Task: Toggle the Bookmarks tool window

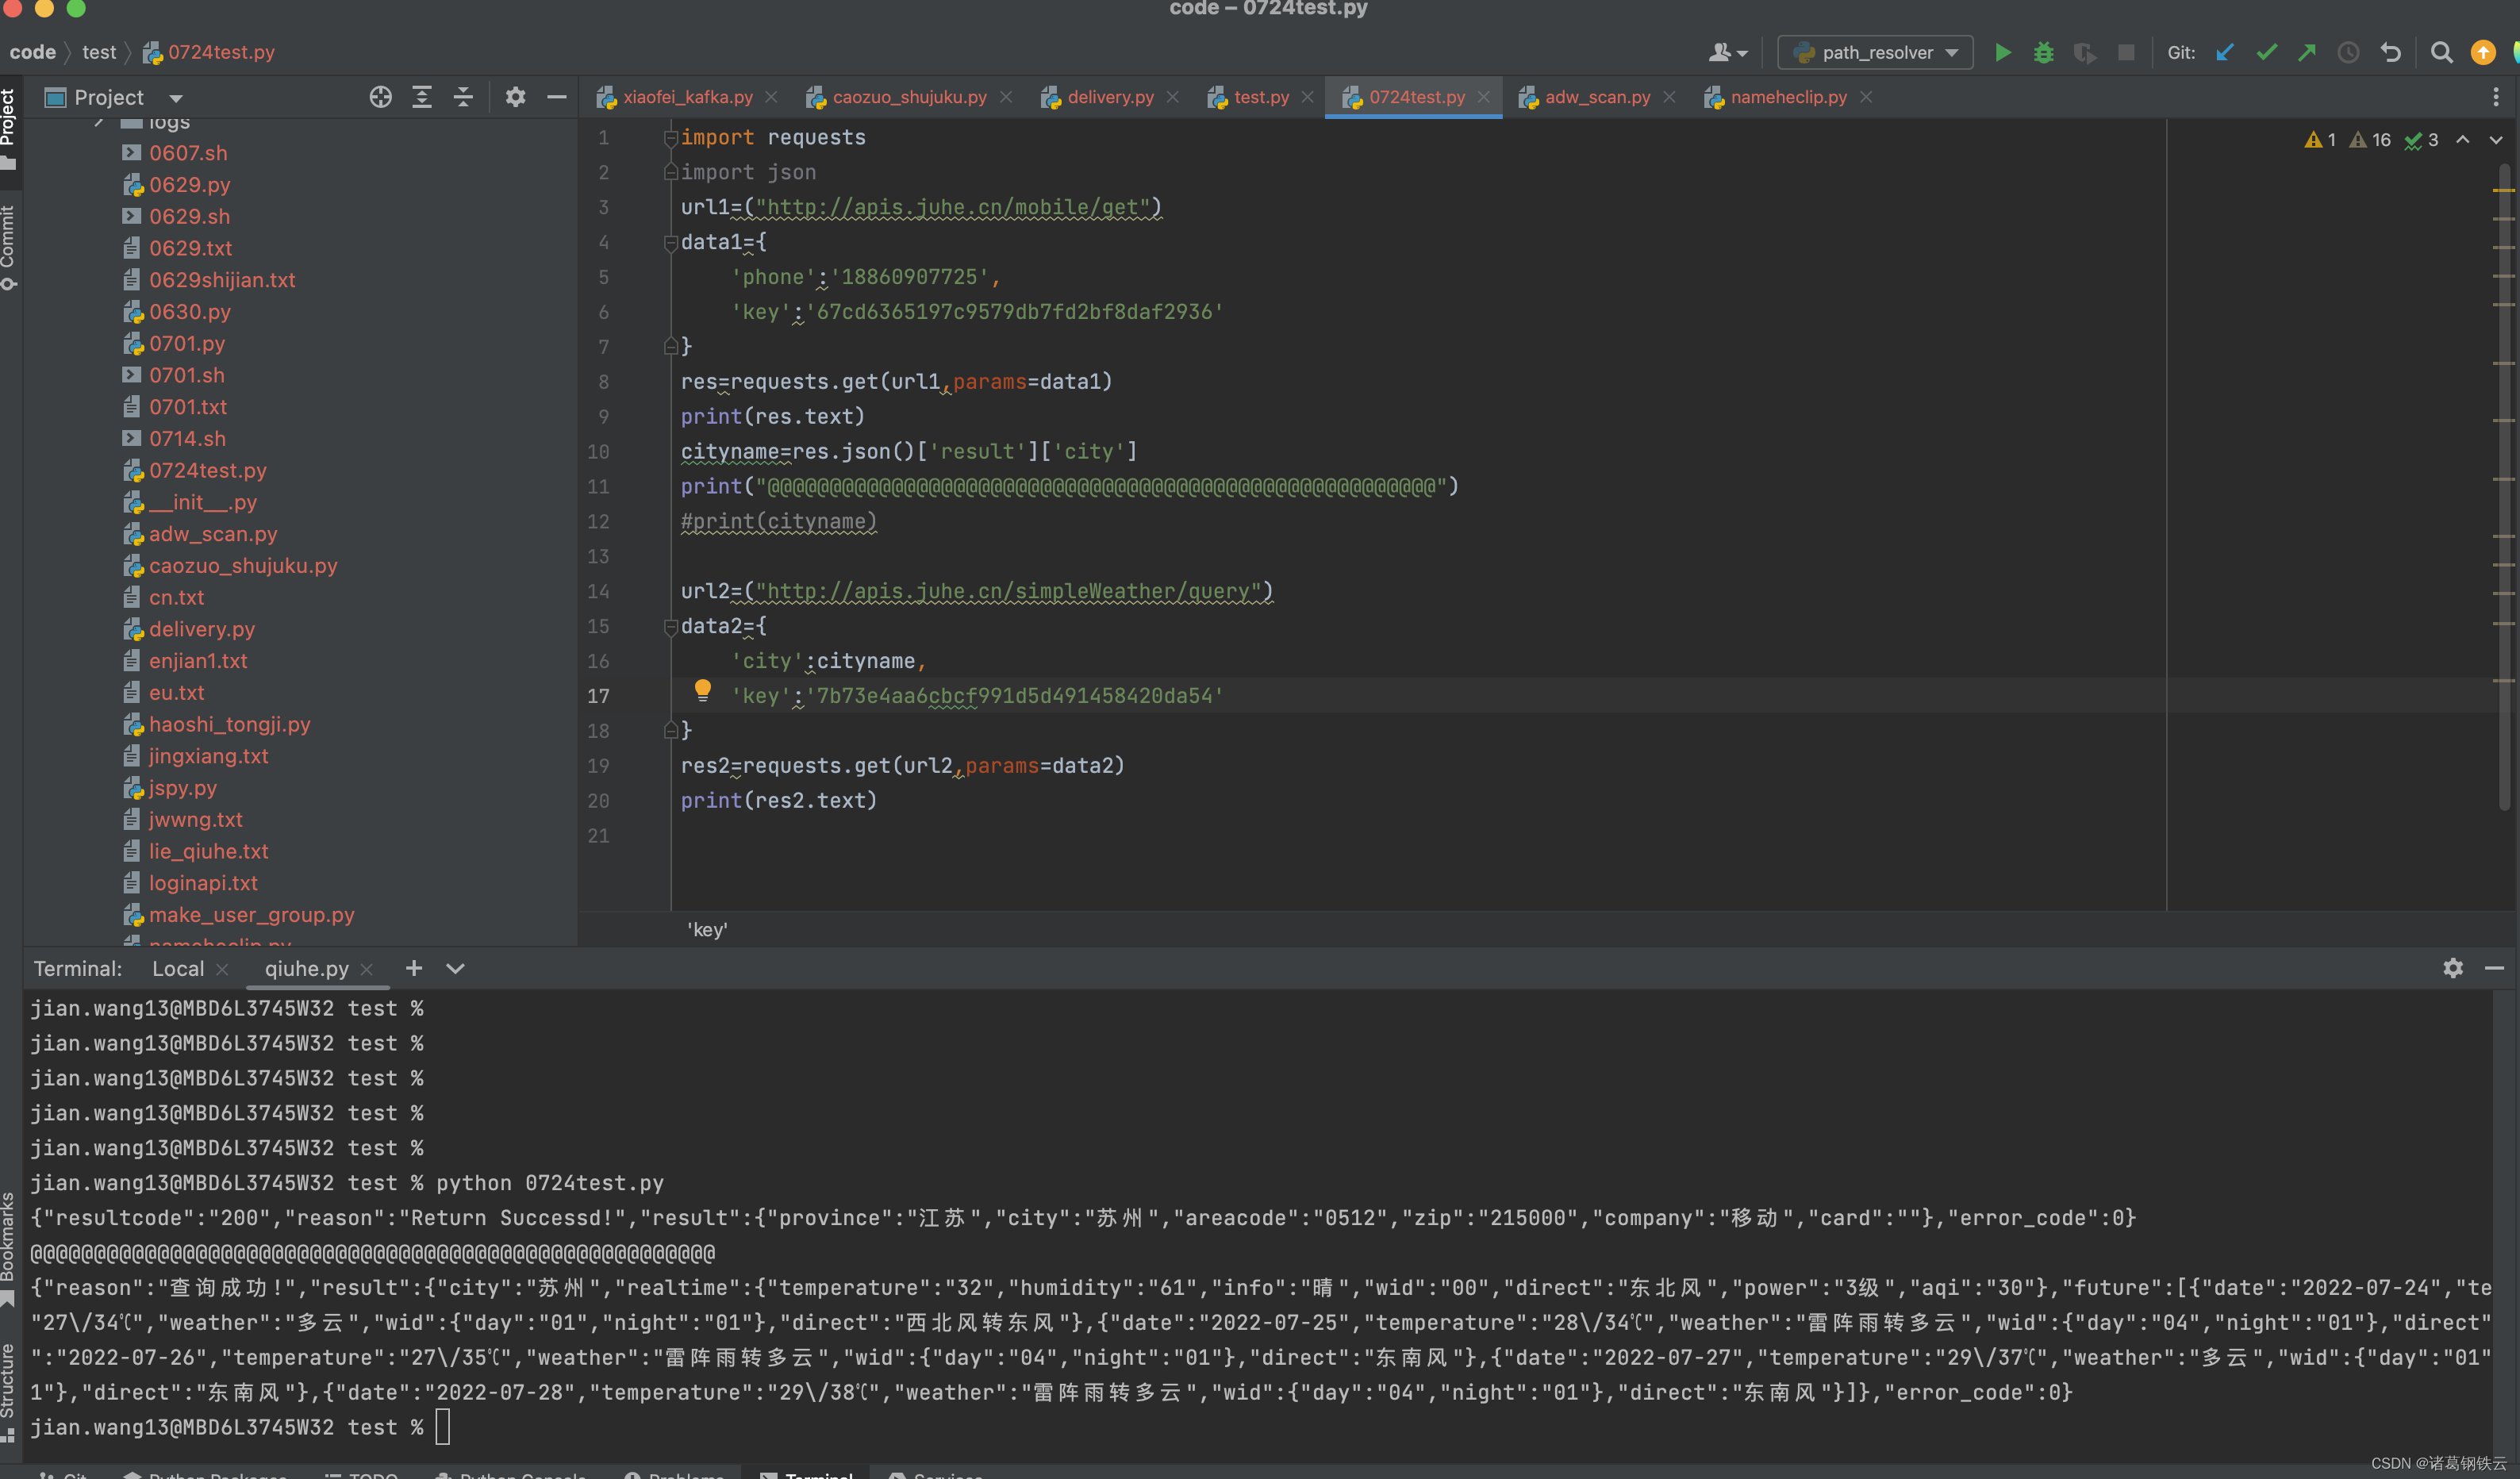Action: (9, 1245)
